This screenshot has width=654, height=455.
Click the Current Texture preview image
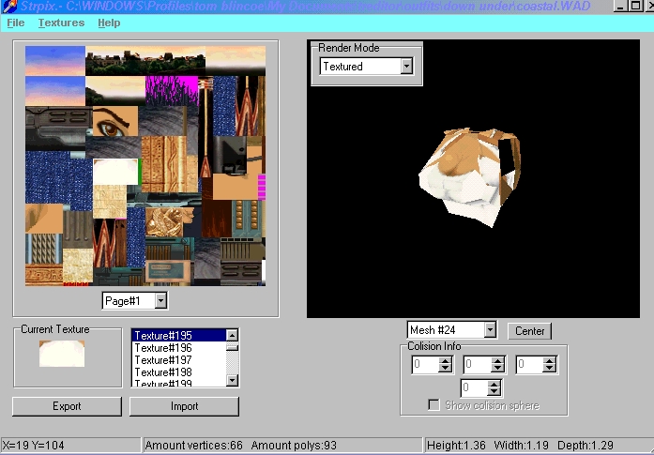pyautogui.click(x=62, y=353)
